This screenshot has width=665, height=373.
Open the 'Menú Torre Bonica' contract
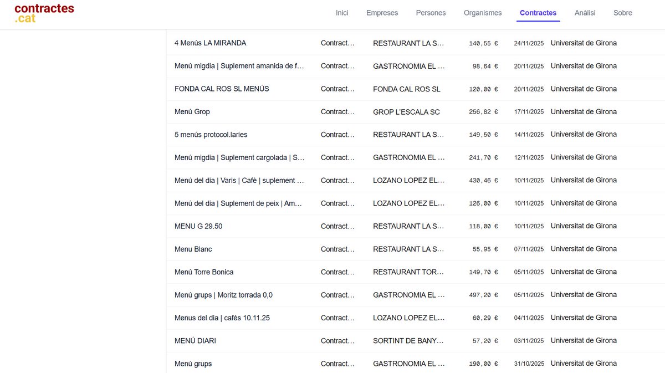pos(204,272)
